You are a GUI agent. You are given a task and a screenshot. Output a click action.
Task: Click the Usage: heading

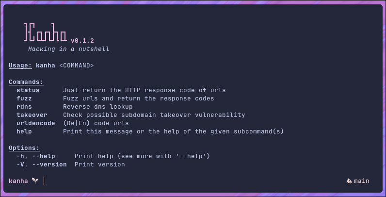20,66
